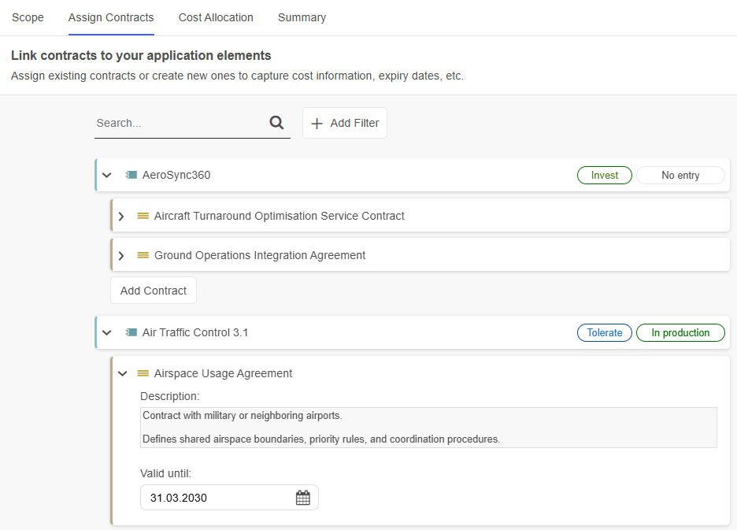737x530 pixels.
Task: Click the plus icon on Add Filter
Action: (x=317, y=123)
